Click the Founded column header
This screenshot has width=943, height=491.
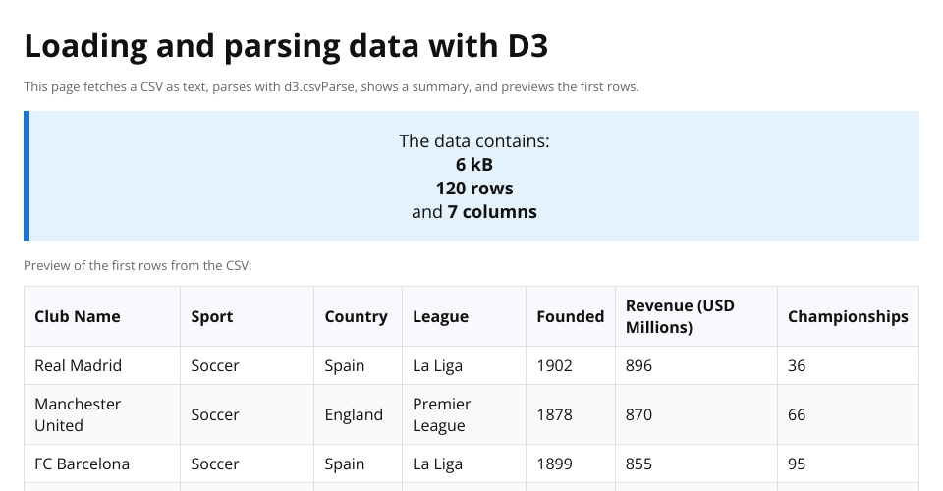click(x=570, y=316)
